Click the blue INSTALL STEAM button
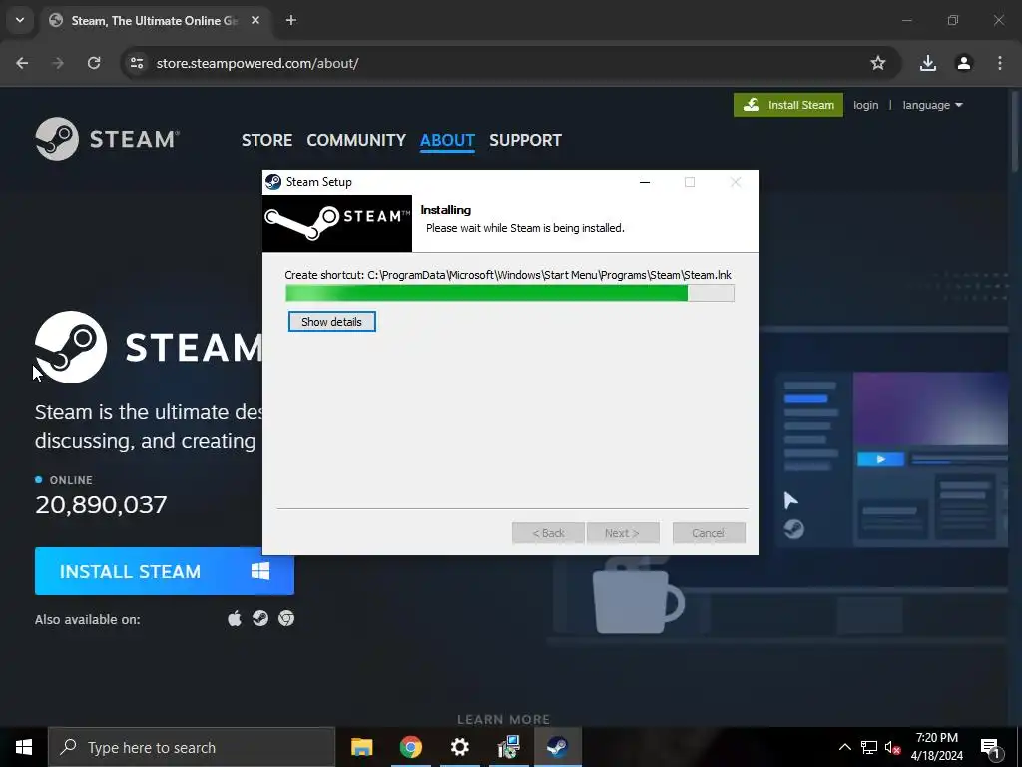The width and height of the screenshot is (1022, 767). (165, 571)
